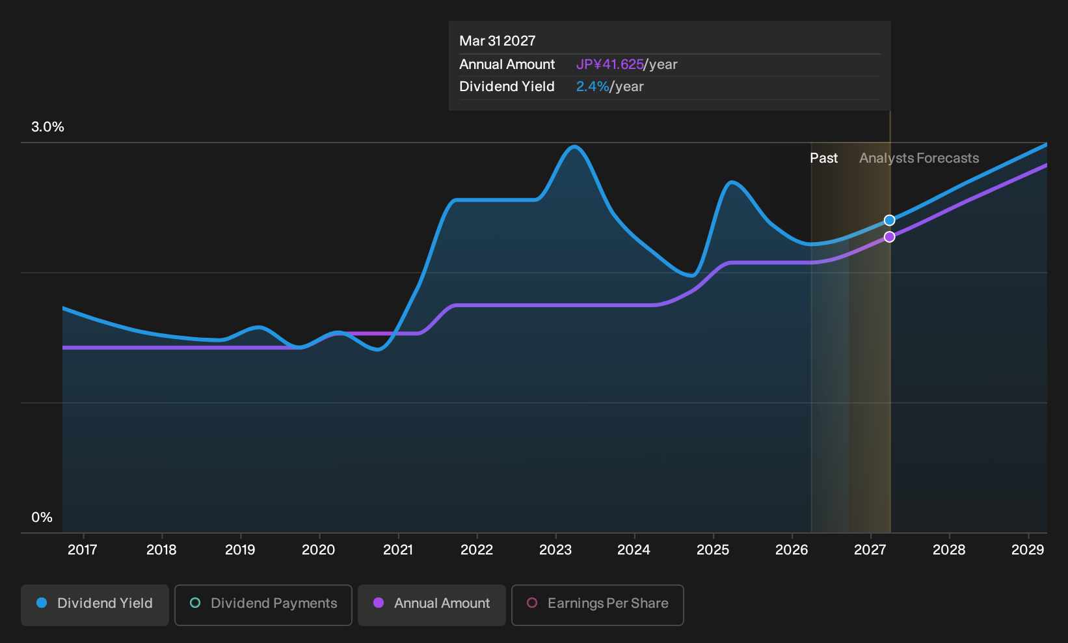Toggle the Annual Amount legend button

click(x=432, y=605)
